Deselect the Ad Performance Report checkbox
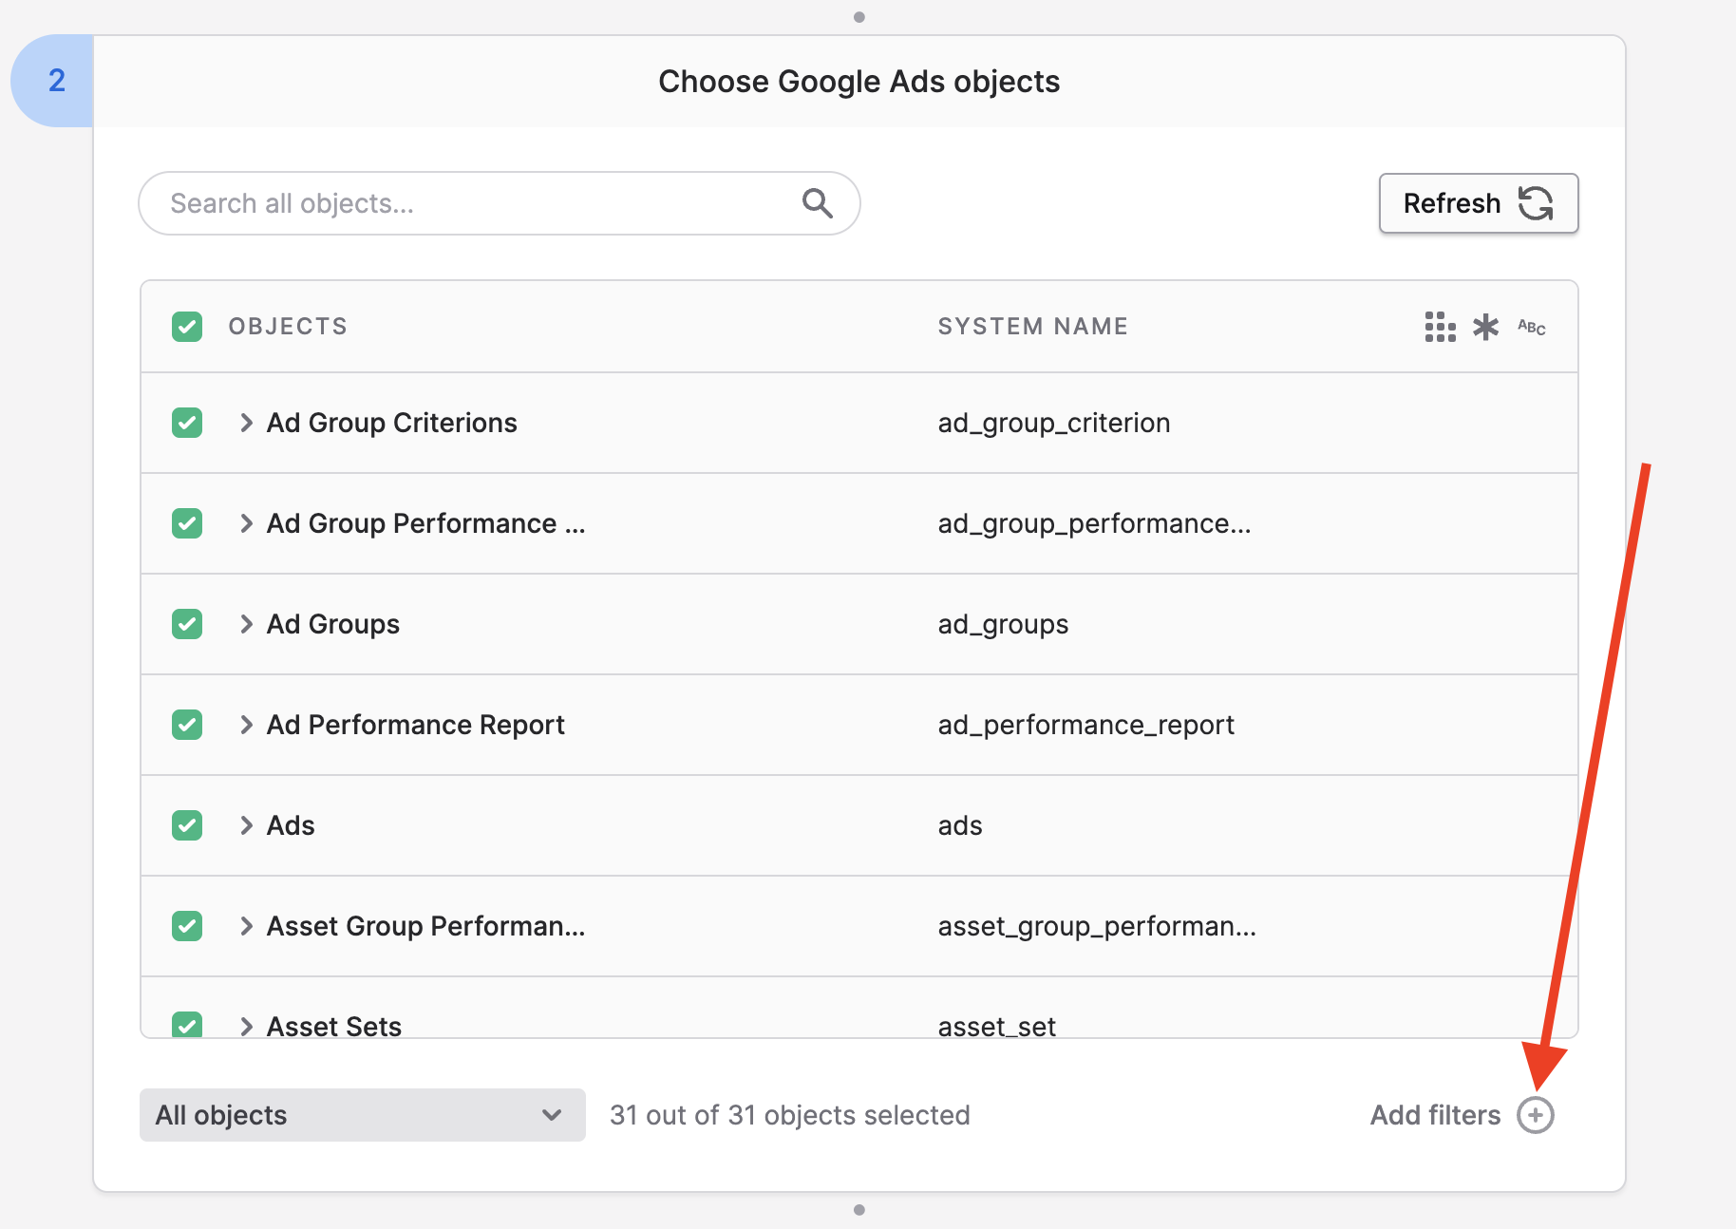This screenshot has width=1736, height=1229. pos(187,725)
